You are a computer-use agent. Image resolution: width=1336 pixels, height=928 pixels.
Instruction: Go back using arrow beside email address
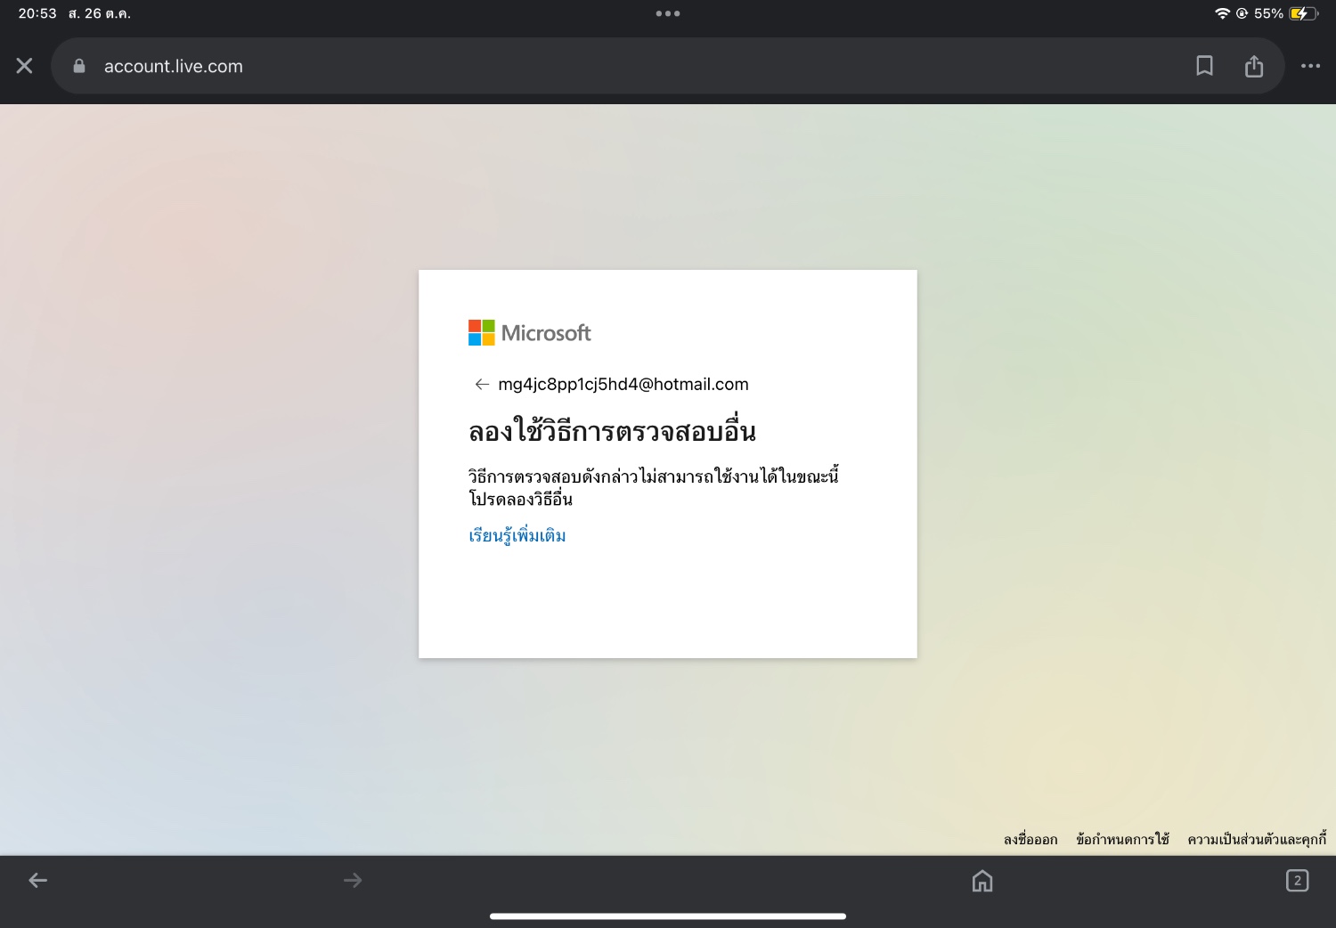(482, 385)
